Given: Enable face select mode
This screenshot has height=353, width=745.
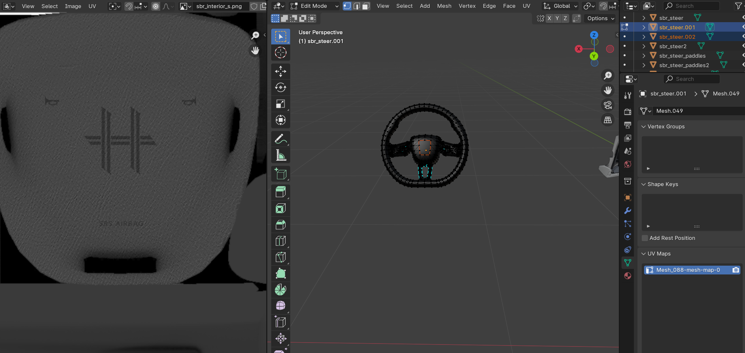Looking at the screenshot, I should pyautogui.click(x=366, y=6).
